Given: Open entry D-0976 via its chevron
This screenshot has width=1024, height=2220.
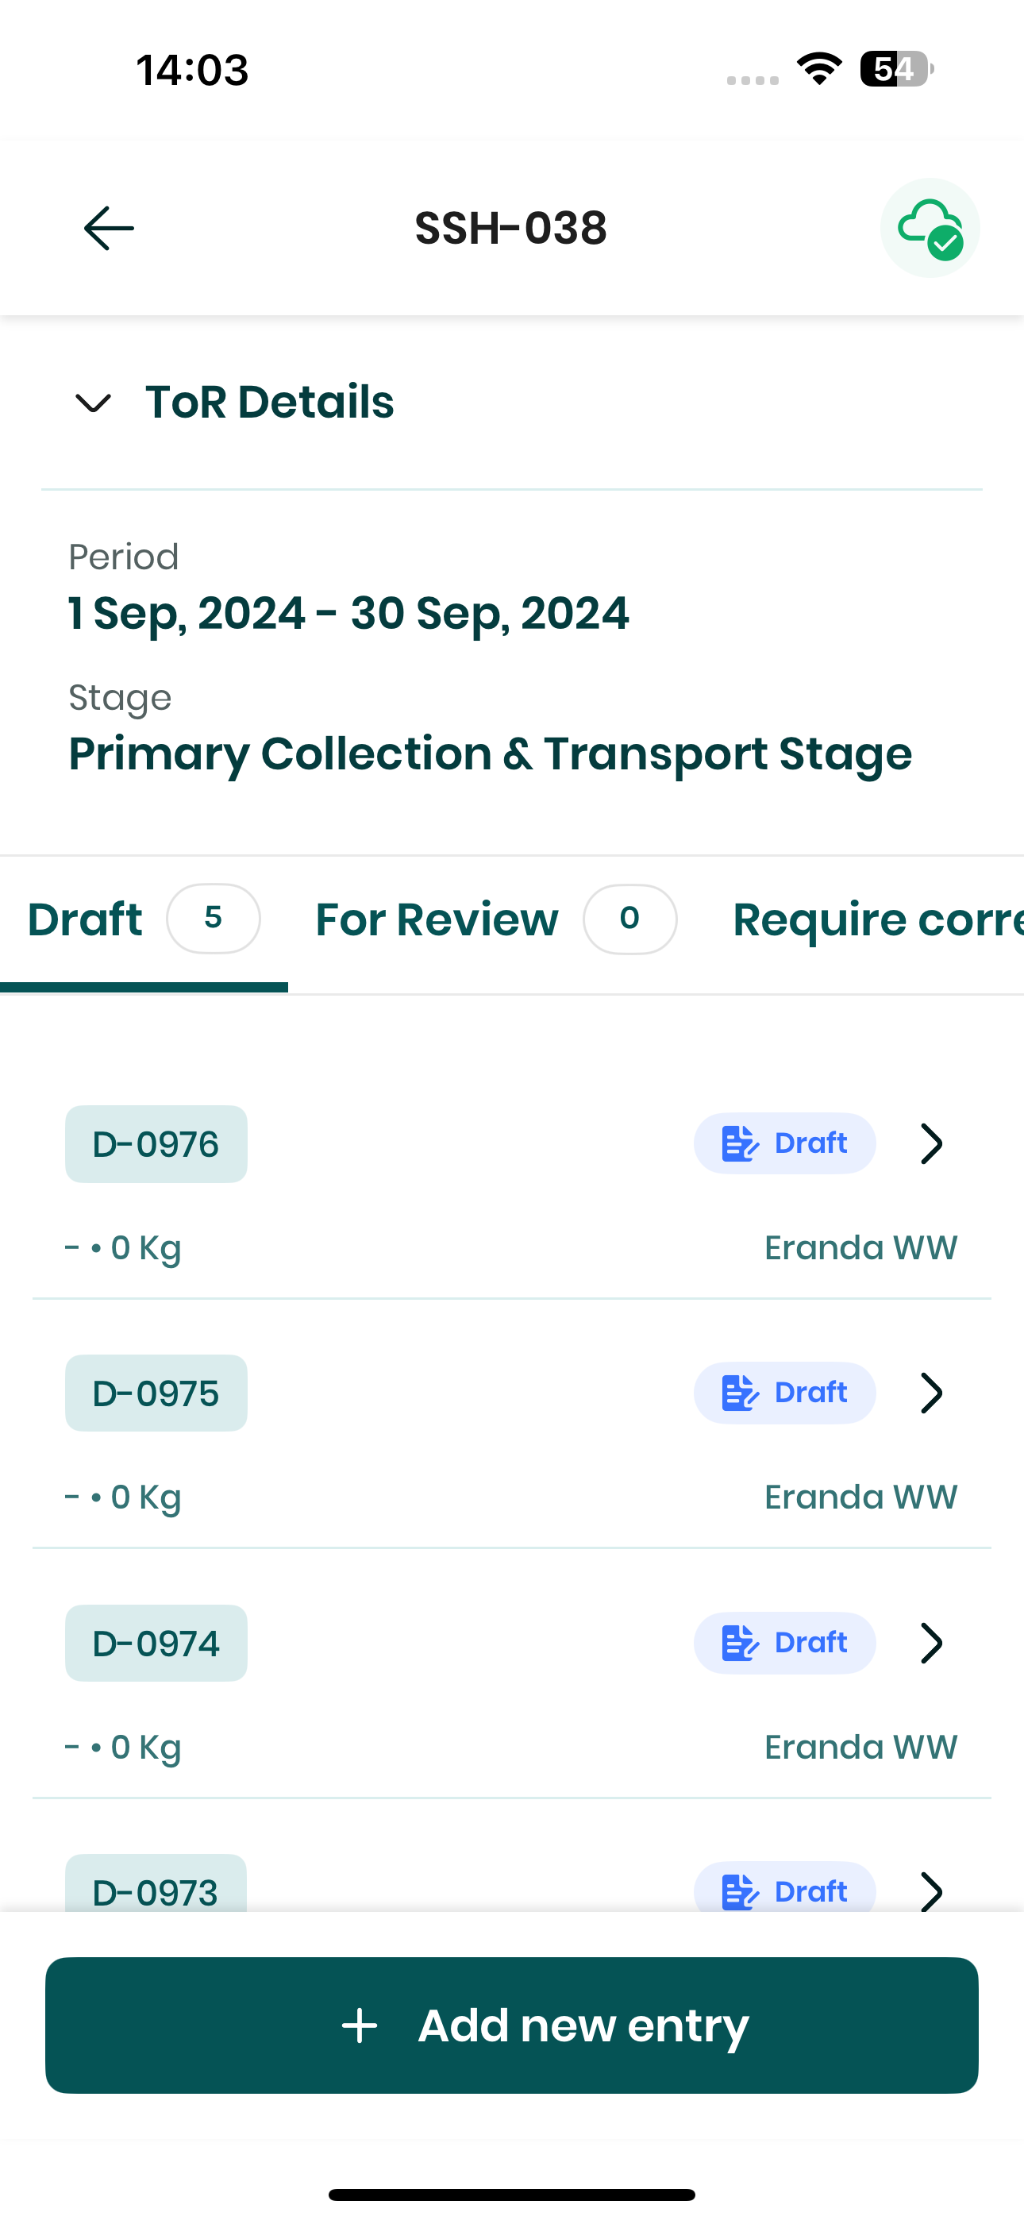Looking at the screenshot, I should (931, 1143).
